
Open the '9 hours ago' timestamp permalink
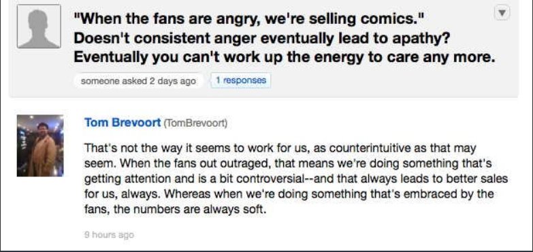(109, 235)
